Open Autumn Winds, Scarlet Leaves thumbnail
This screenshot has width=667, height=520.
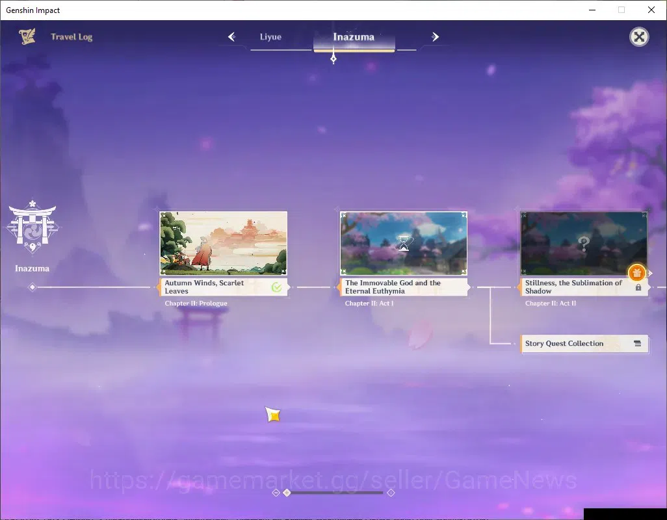[224, 243]
